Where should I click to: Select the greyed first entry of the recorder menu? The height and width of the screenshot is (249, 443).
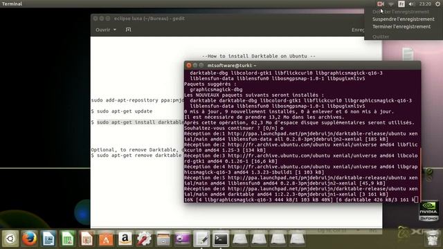(x=400, y=12)
